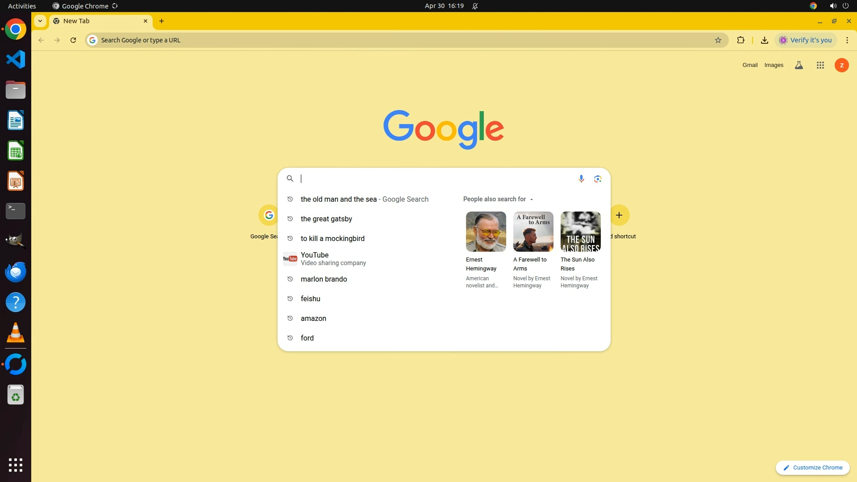Open the Gmail link
This screenshot has width=857, height=482.
pyautogui.click(x=750, y=65)
